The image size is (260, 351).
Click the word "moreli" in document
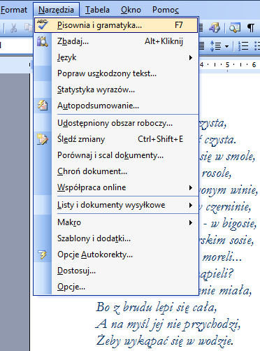coord(217,257)
